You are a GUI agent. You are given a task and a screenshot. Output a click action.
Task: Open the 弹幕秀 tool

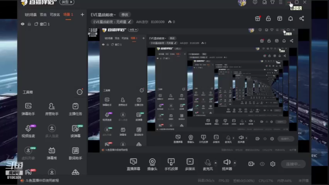[x=52, y=153]
